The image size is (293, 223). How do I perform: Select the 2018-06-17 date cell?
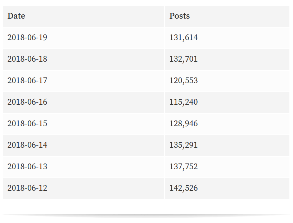[84, 81]
